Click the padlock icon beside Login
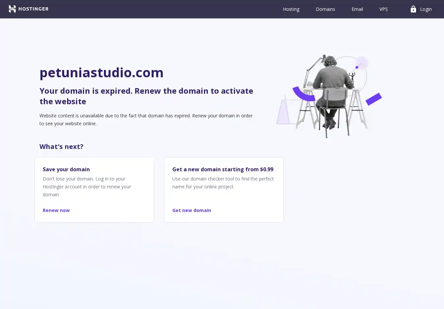Image resolution: width=444 pixels, height=309 pixels. [413, 9]
